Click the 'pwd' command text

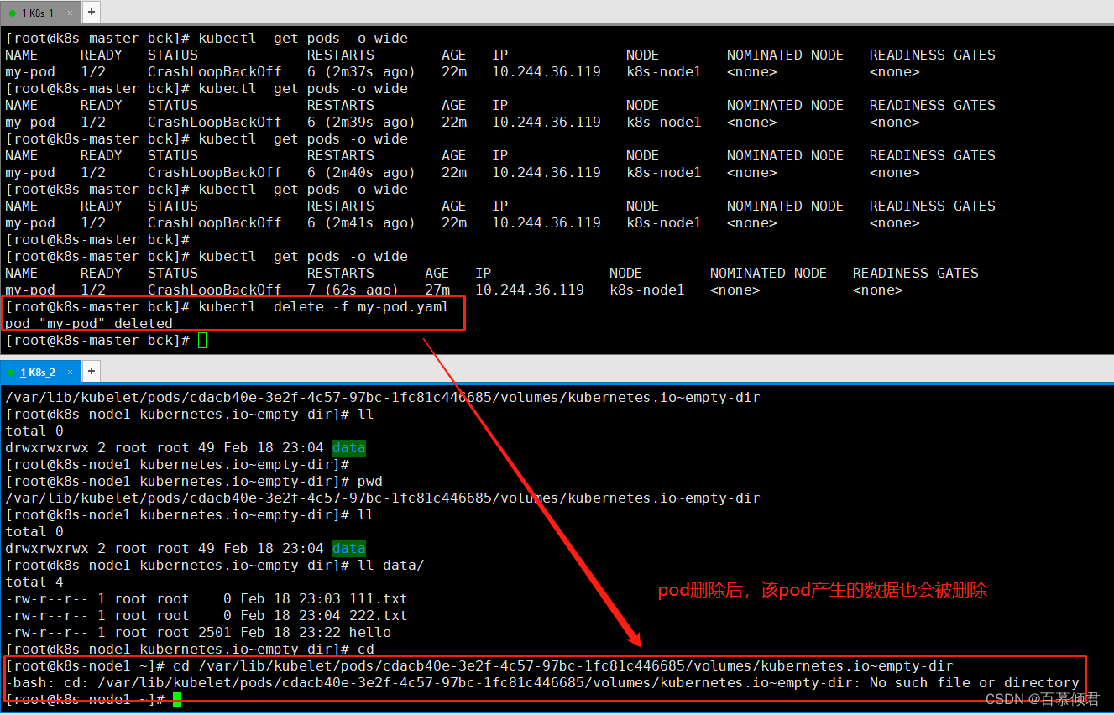point(370,482)
